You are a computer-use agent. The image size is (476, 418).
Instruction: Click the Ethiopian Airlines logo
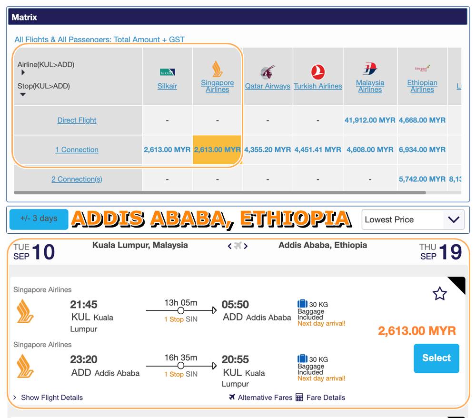422,68
